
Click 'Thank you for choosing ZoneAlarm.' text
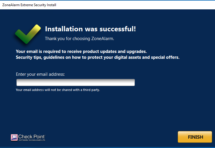coord(80,39)
